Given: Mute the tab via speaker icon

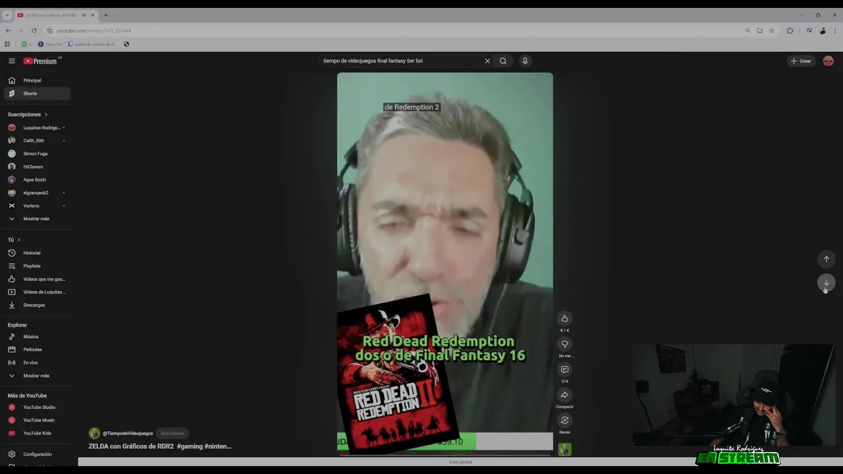Looking at the screenshot, I should point(84,15).
